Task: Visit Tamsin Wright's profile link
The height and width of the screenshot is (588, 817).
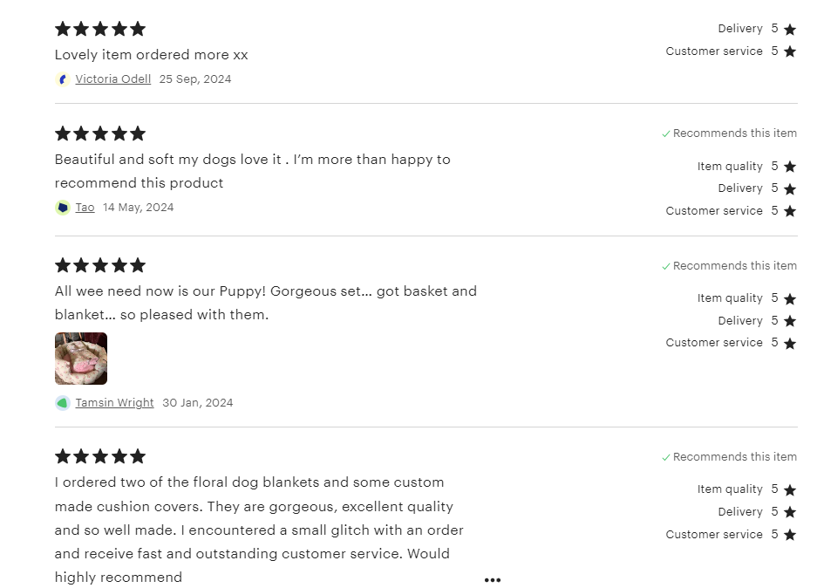Action: pyautogui.click(x=114, y=403)
